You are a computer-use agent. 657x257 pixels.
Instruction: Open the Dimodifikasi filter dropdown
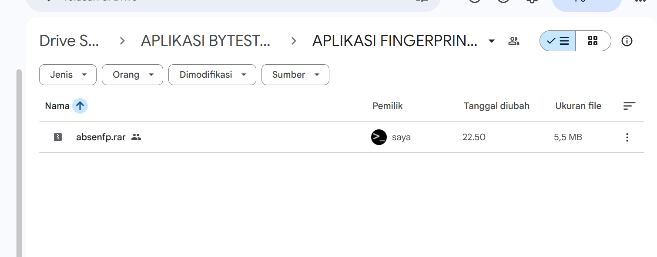[x=212, y=75]
